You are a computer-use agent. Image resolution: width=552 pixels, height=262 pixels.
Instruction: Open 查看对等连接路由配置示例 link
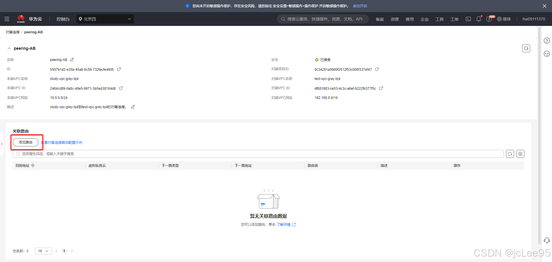tap(62, 143)
